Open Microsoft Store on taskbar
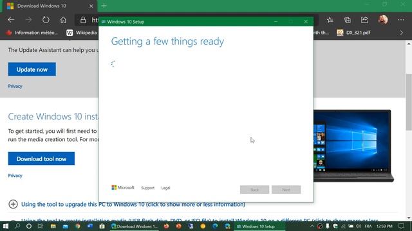Image resolution: width=412 pixels, height=231 pixels. [102, 227]
